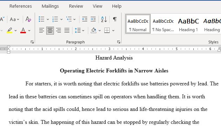Apply red font color
221x127 pixels.
[x=23, y=30]
